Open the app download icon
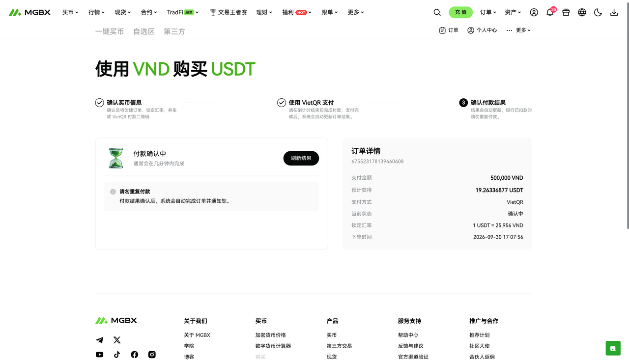This screenshot has height=362, width=629. [x=614, y=12]
